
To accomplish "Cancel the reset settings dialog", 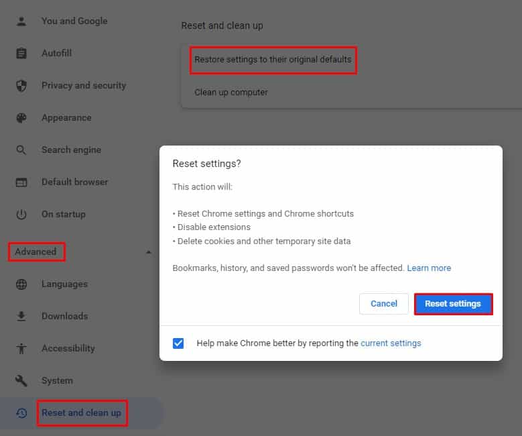I will coord(384,304).
